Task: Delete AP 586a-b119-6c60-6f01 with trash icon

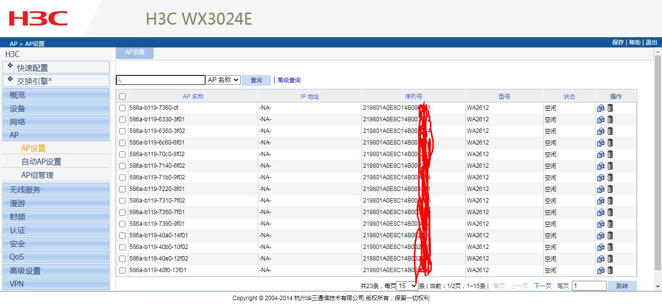Action: pyautogui.click(x=610, y=143)
